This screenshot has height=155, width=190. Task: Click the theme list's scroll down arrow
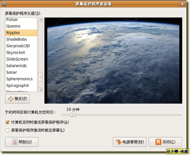point(41,90)
